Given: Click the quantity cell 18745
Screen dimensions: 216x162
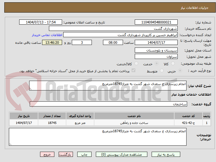Looking at the screenshot, I should click(52, 123).
